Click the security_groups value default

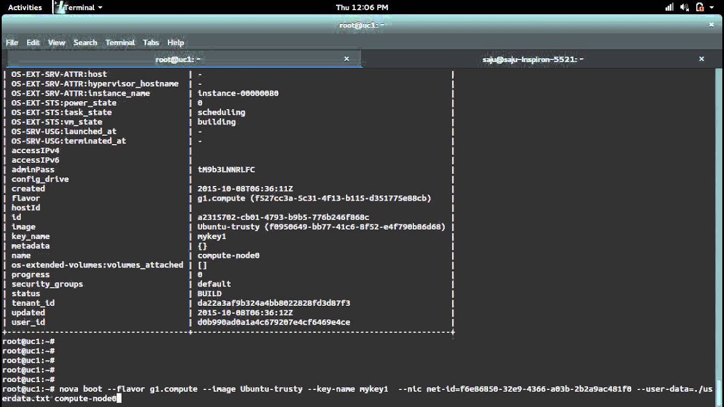coord(214,284)
